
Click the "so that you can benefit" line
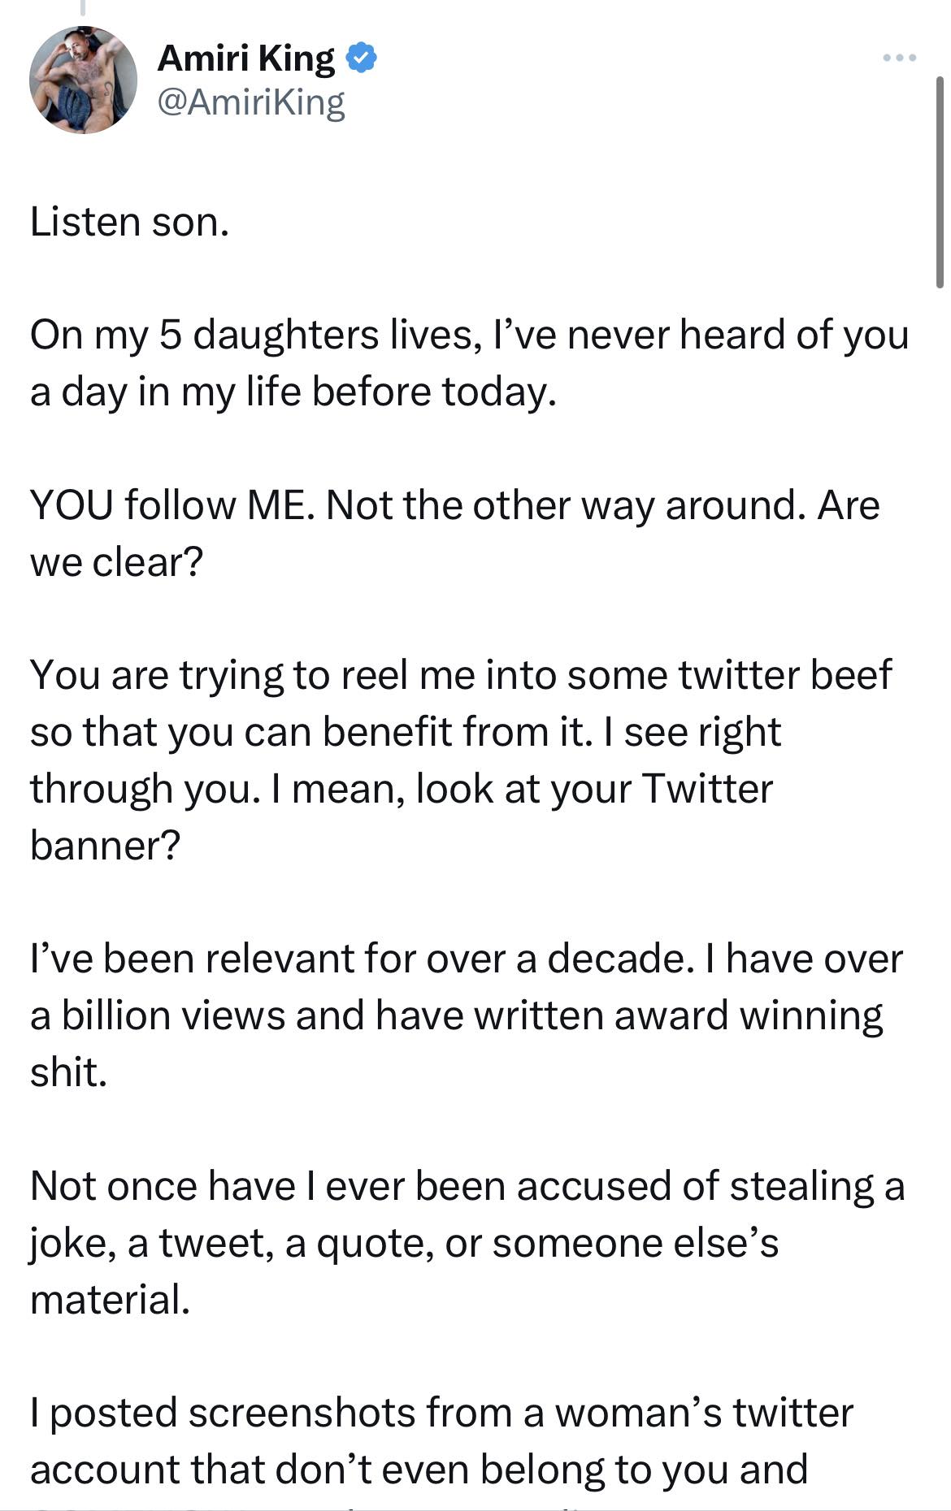click(405, 732)
